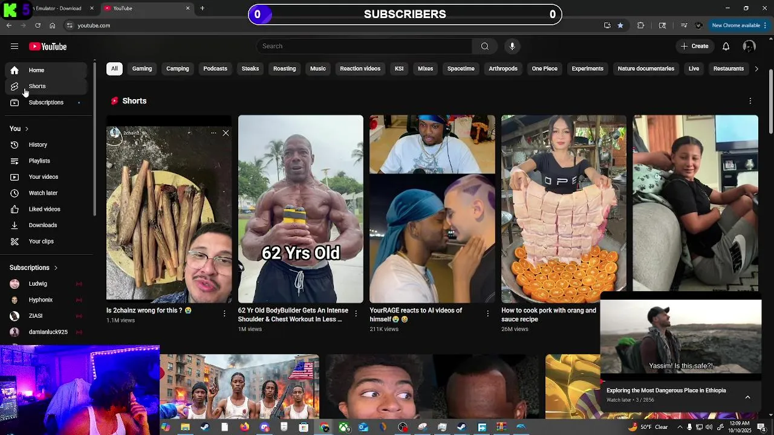The width and height of the screenshot is (774, 435).
Task: Select the All filter chip
Action: [114, 69]
